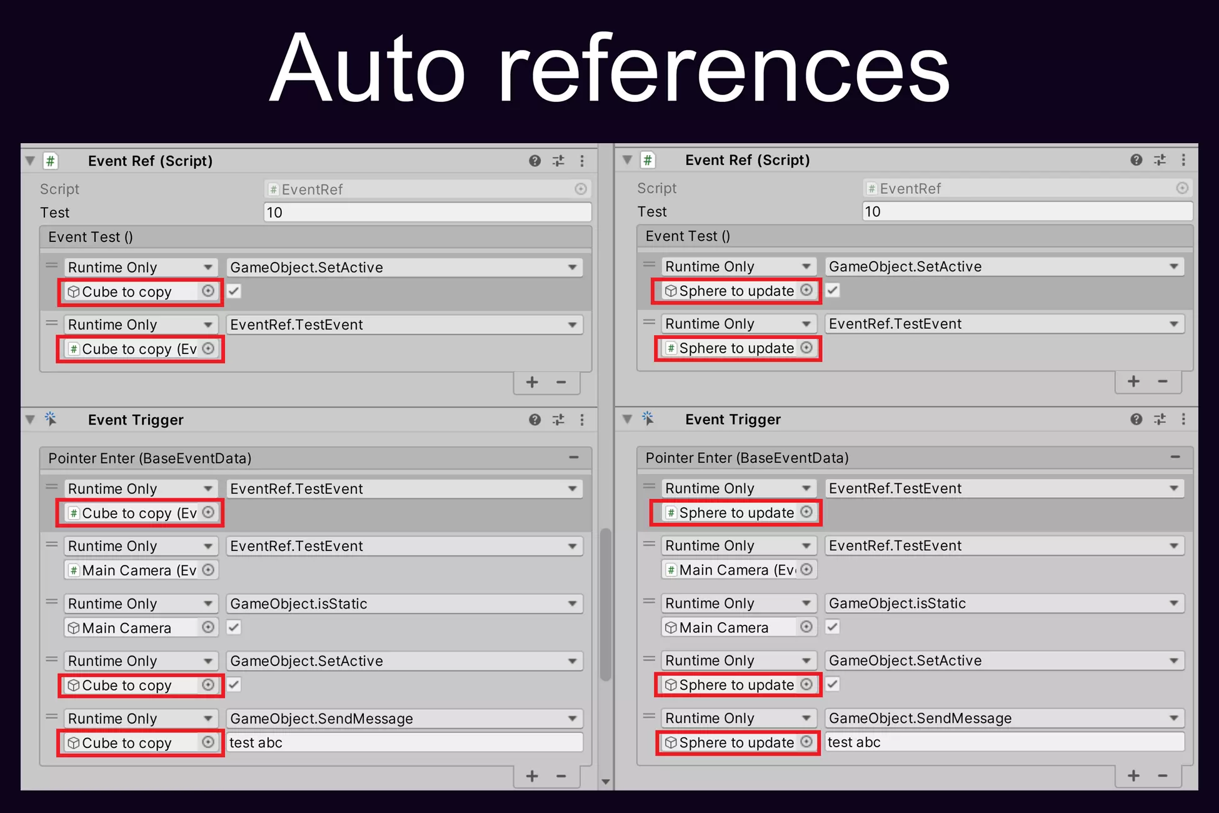This screenshot has width=1219, height=813.
Task: Open the Runtime Only dropdown
Action: (140, 267)
